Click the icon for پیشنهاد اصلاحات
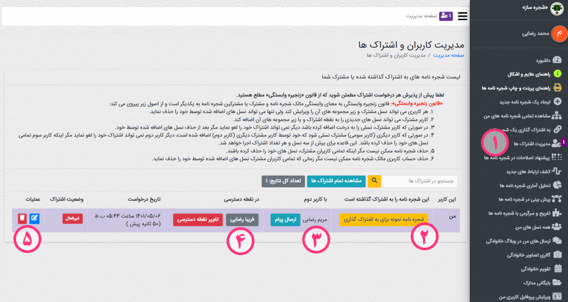The width and height of the screenshot is (568, 302). (x=557, y=157)
